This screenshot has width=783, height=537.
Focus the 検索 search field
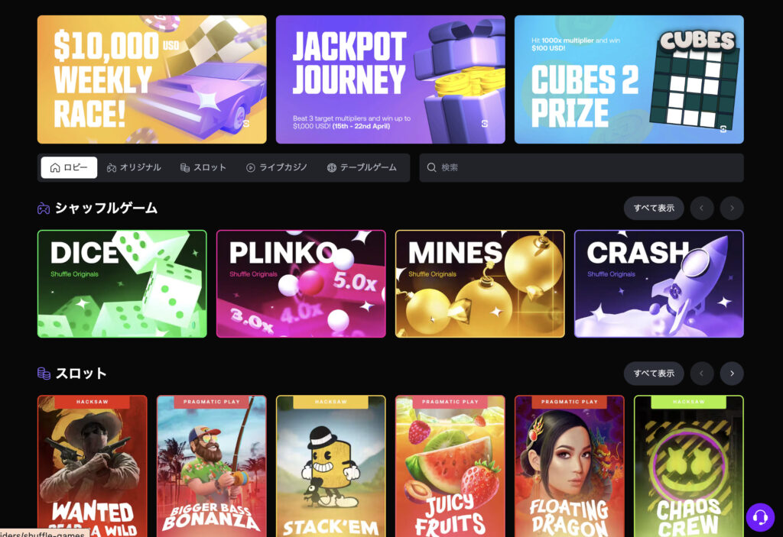point(581,168)
